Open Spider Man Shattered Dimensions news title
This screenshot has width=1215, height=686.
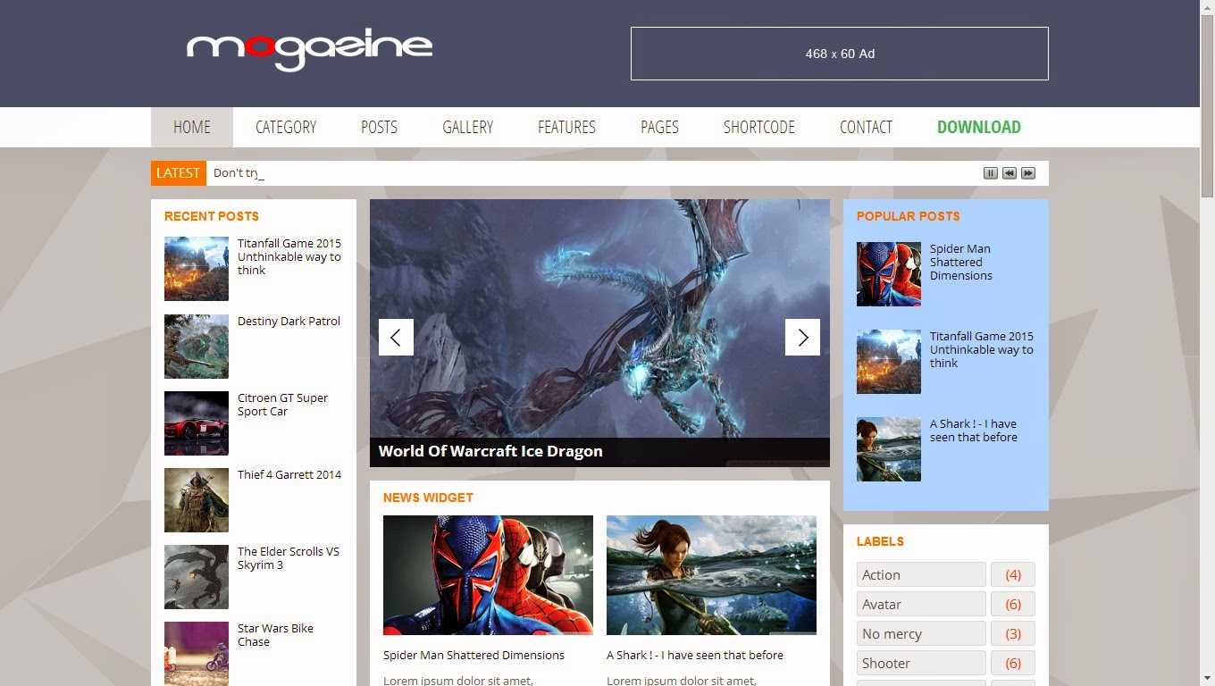(x=473, y=655)
